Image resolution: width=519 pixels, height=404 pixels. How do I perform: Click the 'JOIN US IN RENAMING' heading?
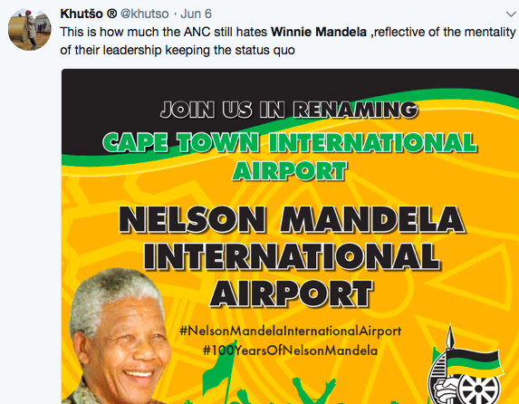tap(289, 110)
